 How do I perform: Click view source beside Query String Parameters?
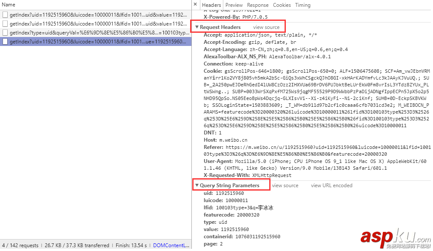pyautogui.click(x=285, y=185)
